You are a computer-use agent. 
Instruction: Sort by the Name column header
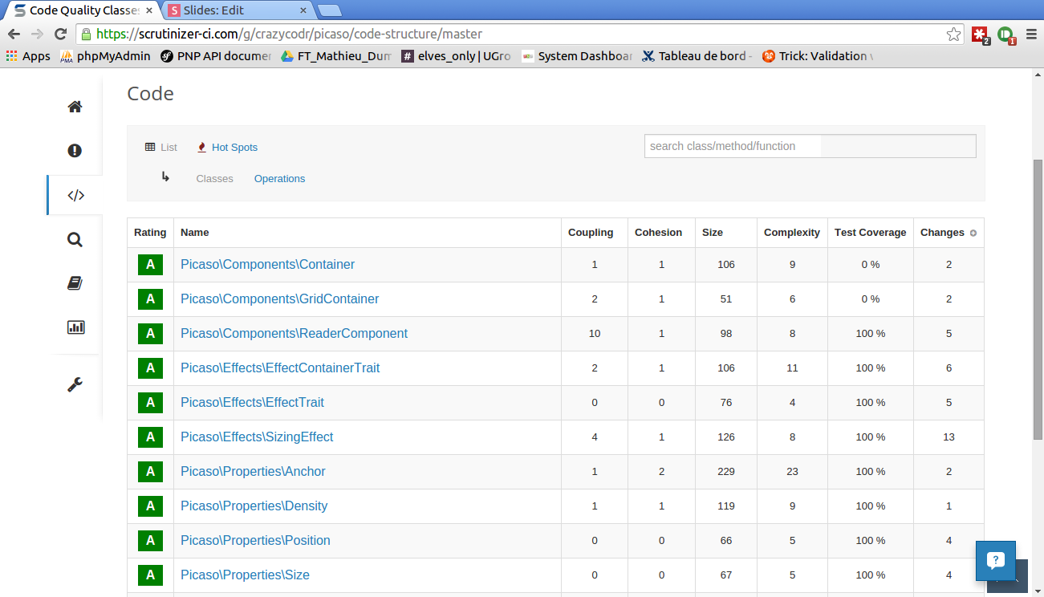[194, 233]
